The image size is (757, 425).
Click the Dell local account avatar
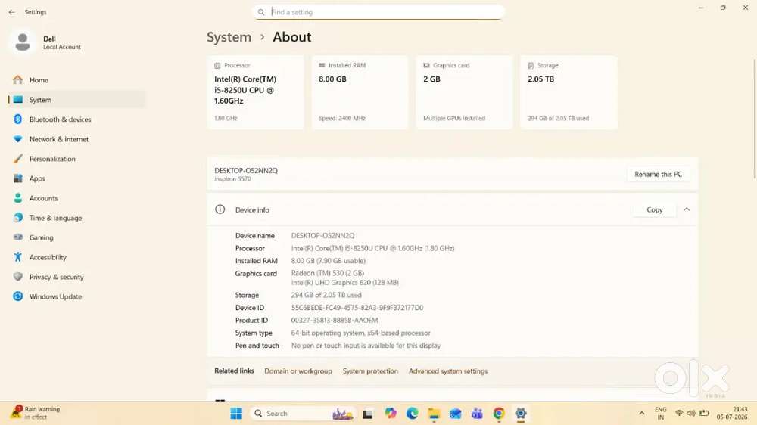tap(22, 42)
